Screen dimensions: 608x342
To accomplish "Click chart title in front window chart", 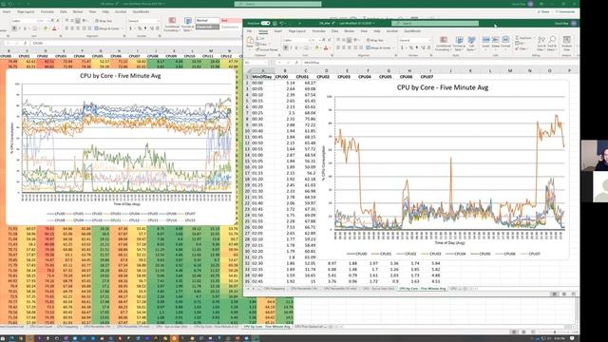I will coord(443,87).
